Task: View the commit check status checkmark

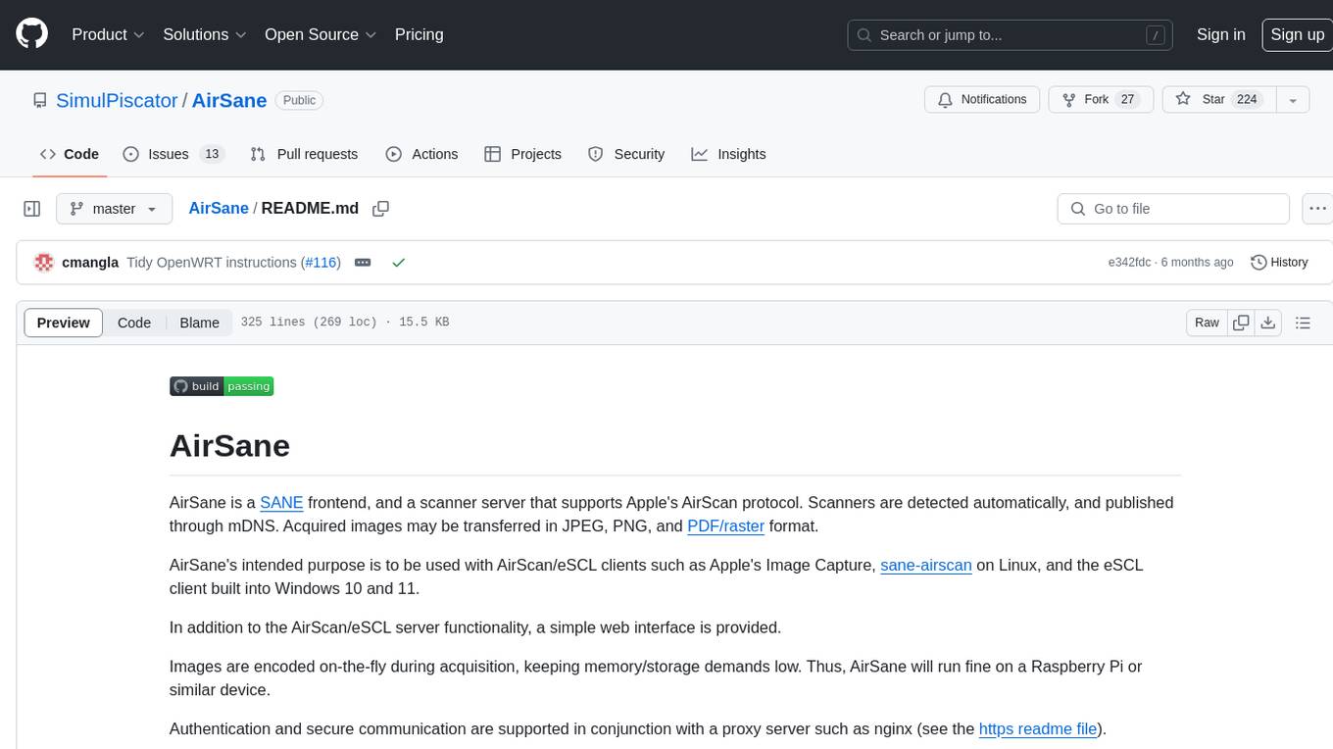Action: click(398, 263)
